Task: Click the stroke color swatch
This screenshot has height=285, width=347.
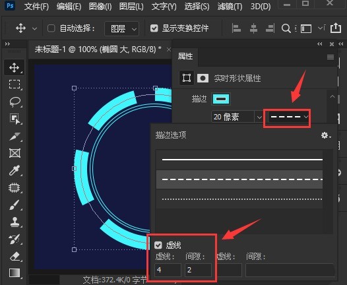Action: point(221,99)
